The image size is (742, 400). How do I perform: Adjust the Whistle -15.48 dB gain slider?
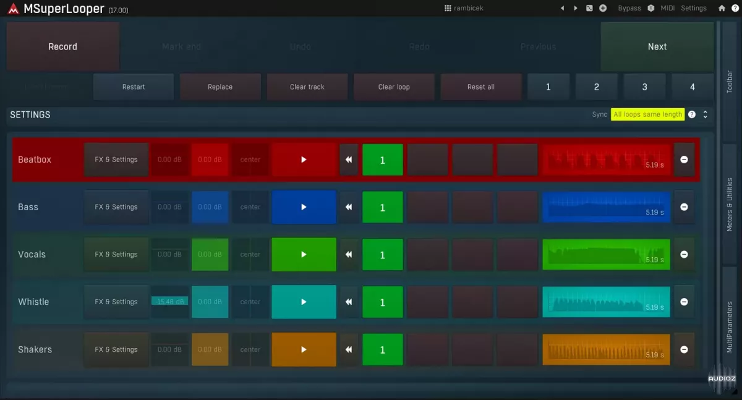[169, 302]
